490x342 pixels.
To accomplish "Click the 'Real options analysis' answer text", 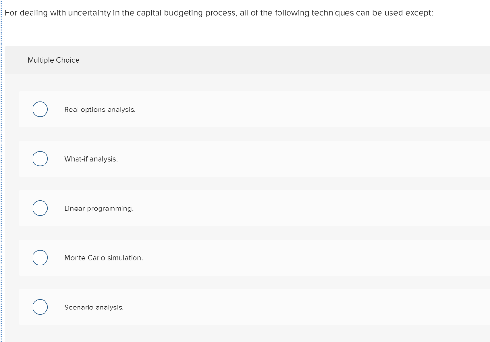I will 100,110.
